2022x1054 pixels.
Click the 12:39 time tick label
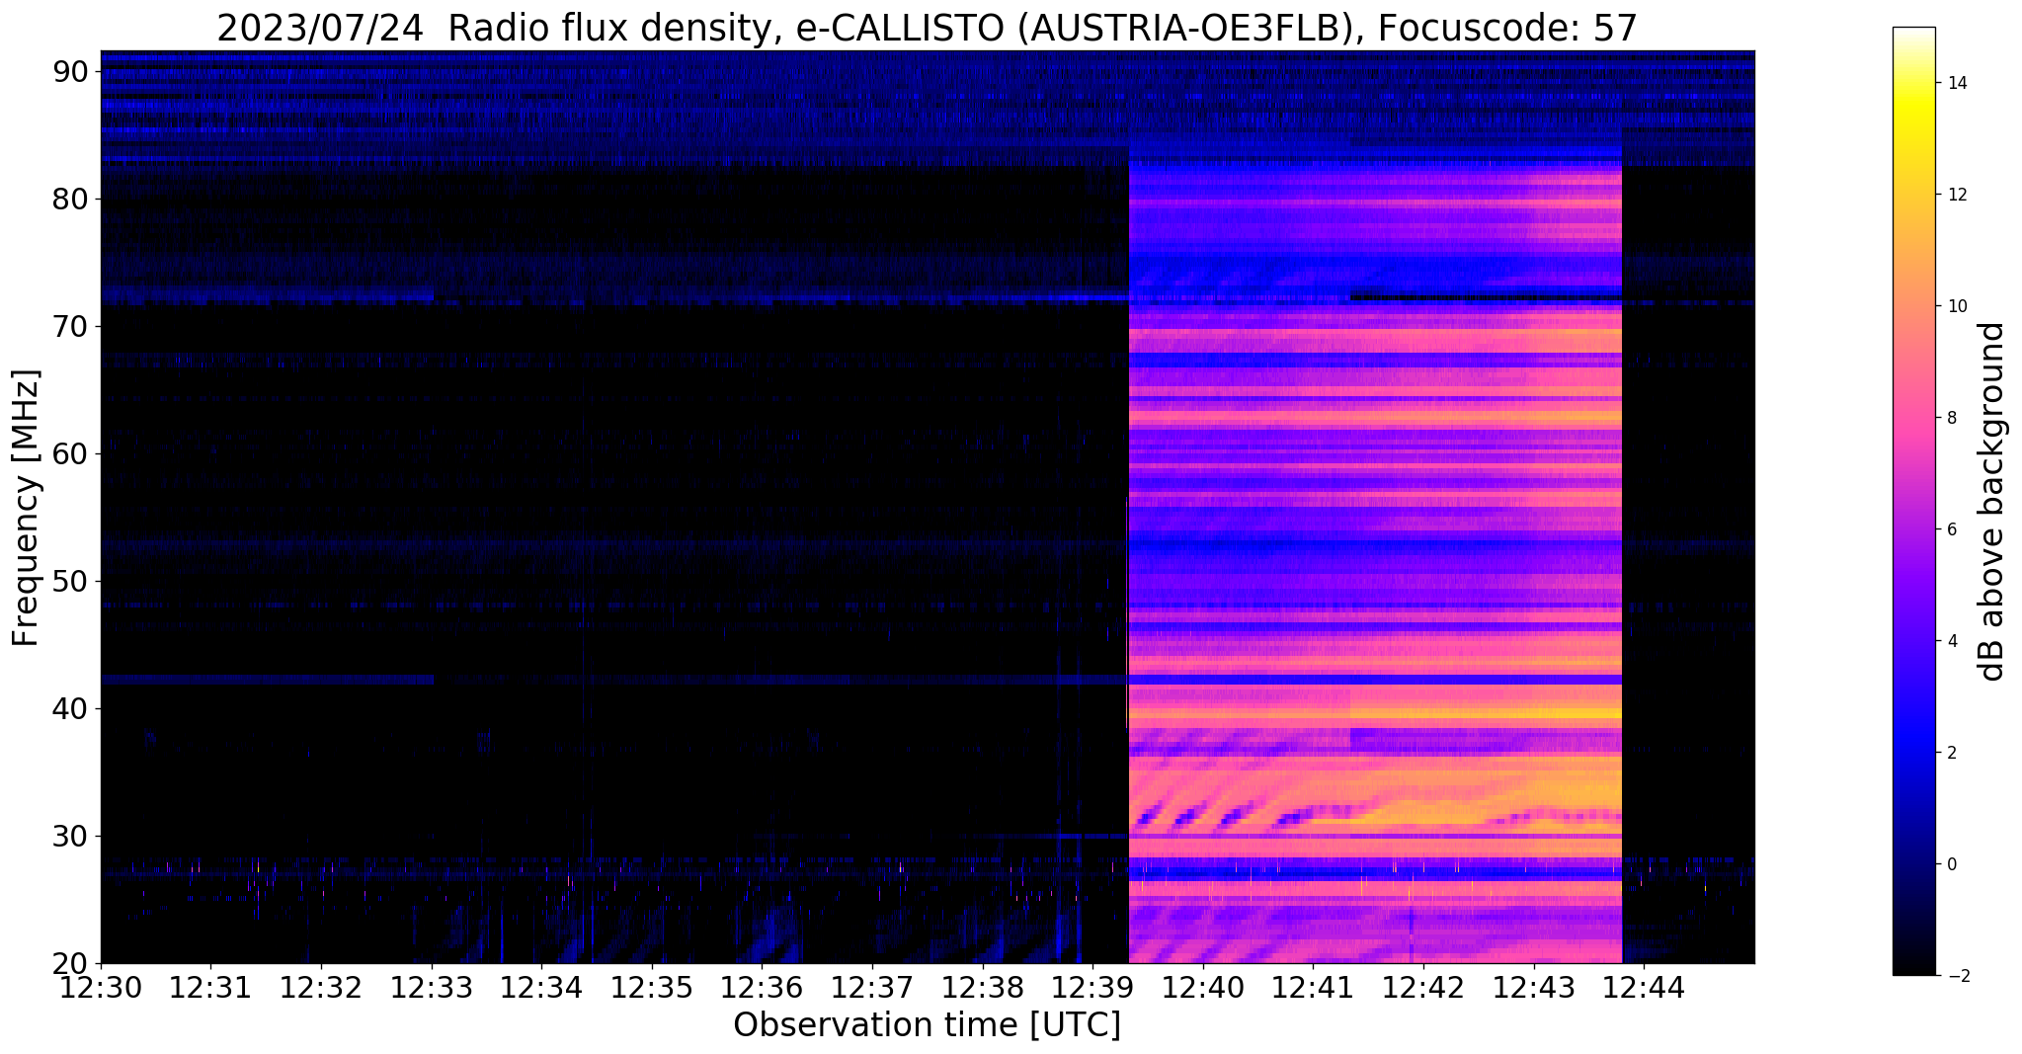tap(1092, 987)
